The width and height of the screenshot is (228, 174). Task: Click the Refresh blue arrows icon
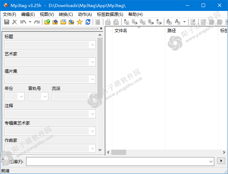click(x=88, y=22)
